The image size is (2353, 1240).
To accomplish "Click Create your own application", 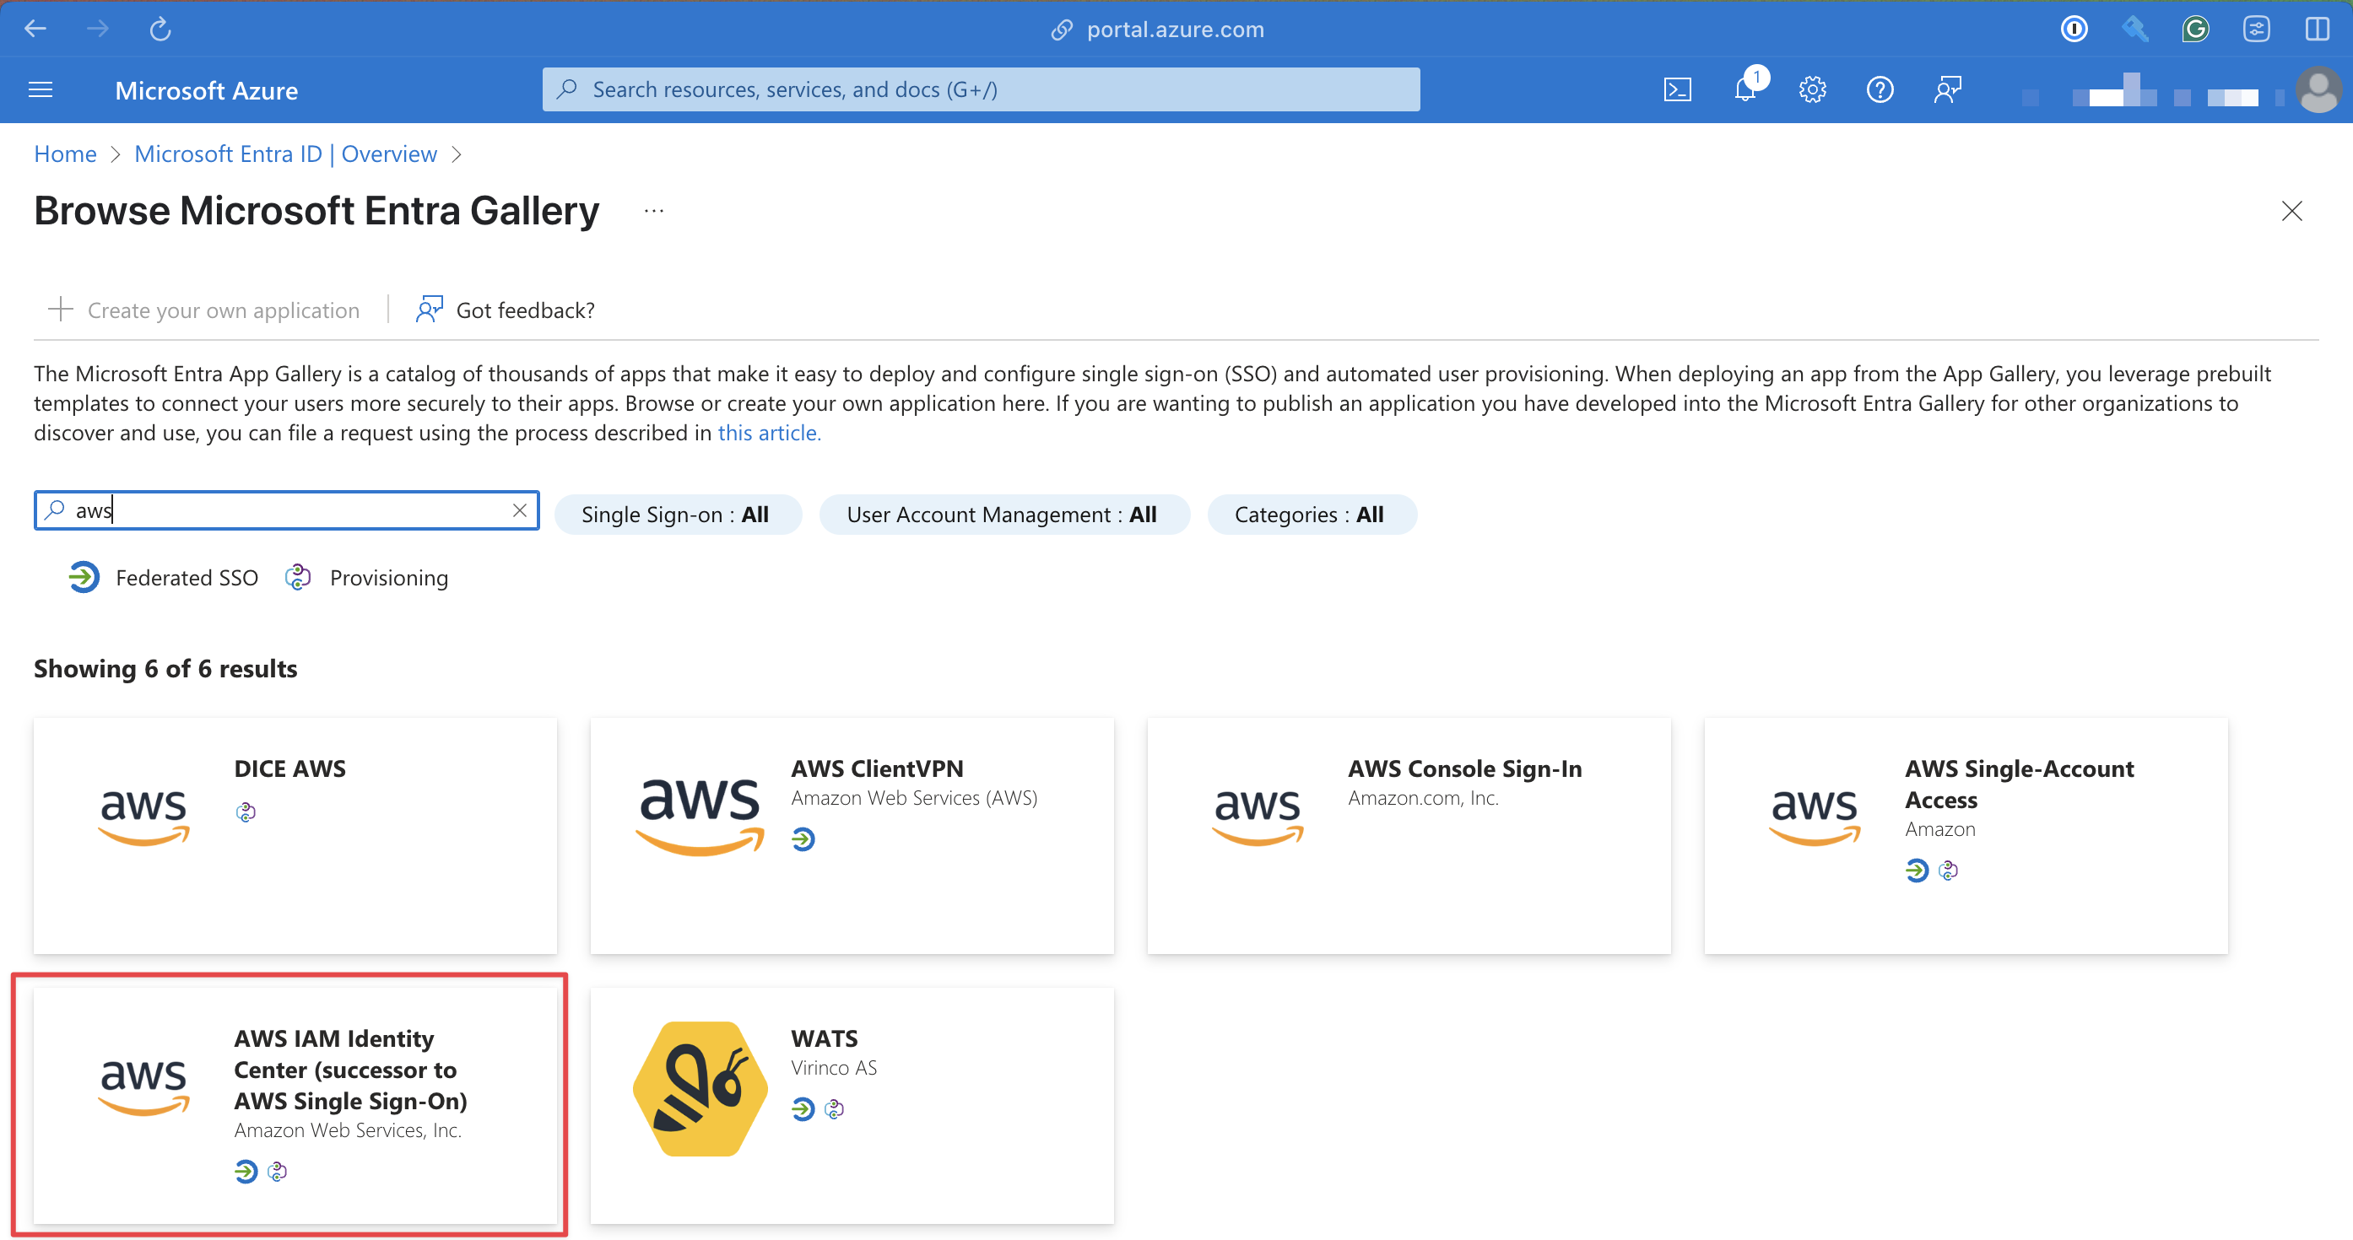I will [203, 310].
